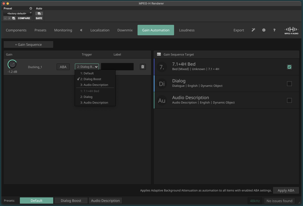The height and width of the screenshot is (206, 303).
Task: Delete Ducking_1 sequence with trash icon
Action: coord(143,67)
